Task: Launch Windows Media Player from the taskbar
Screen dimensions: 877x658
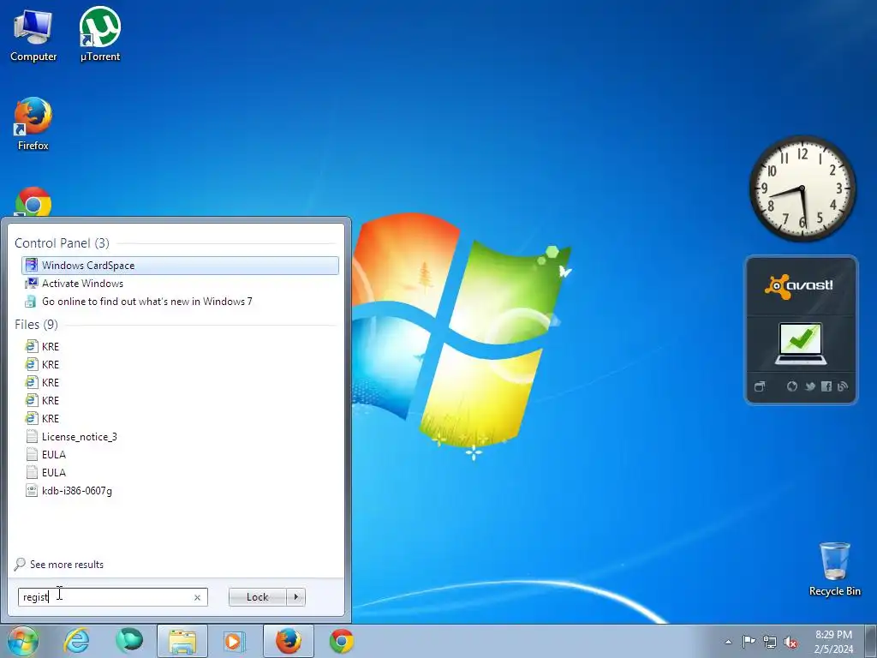Action: pyautogui.click(x=235, y=641)
